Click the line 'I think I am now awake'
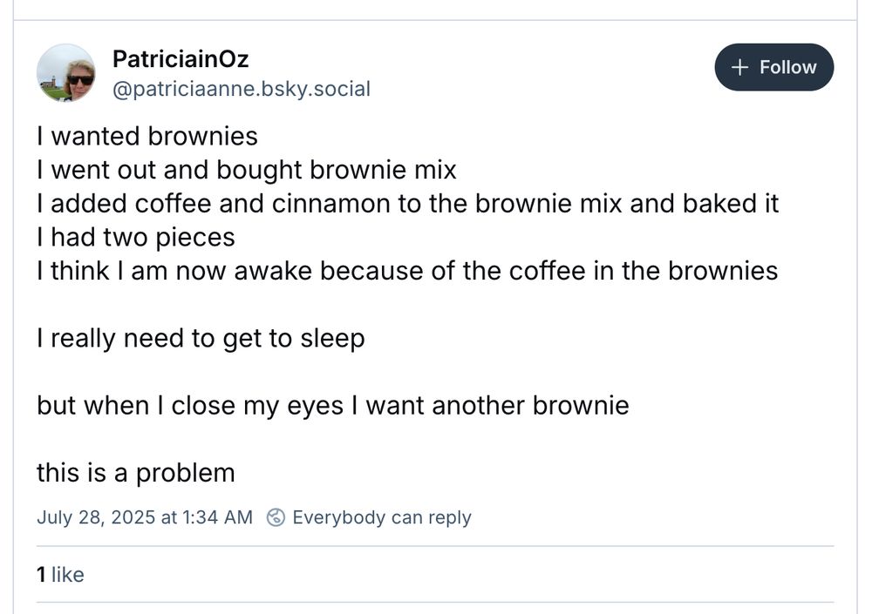The height and width of the screenshot is (614, 872). 407,271
